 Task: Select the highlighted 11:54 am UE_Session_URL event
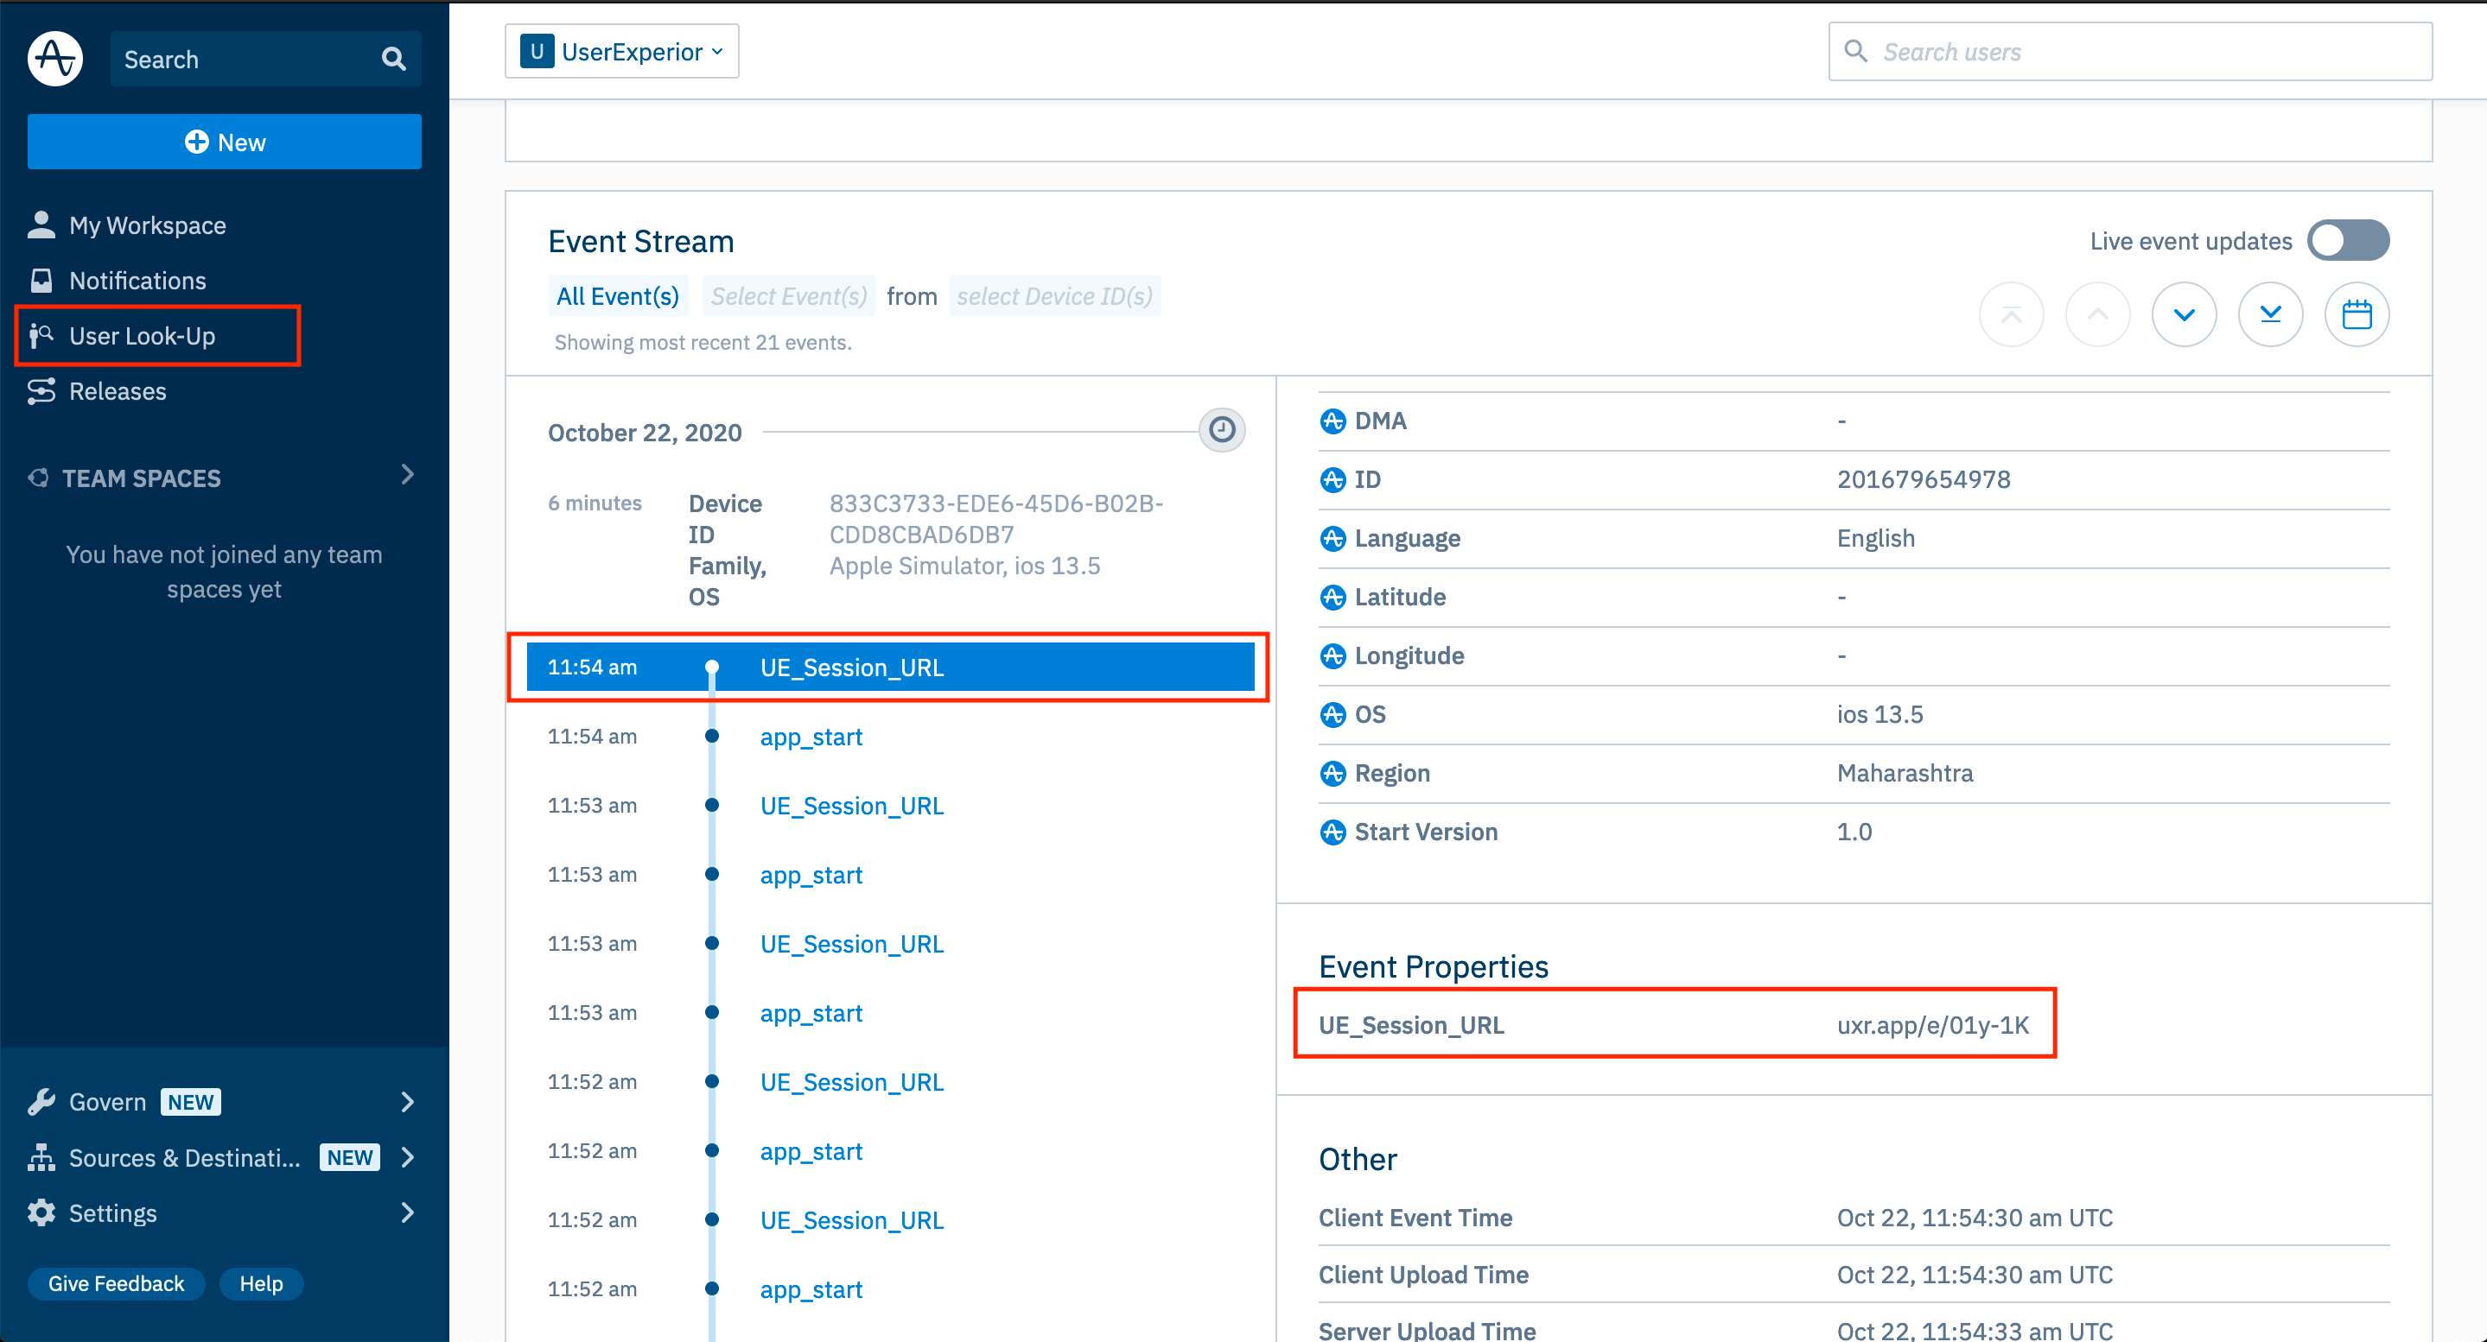890,667
